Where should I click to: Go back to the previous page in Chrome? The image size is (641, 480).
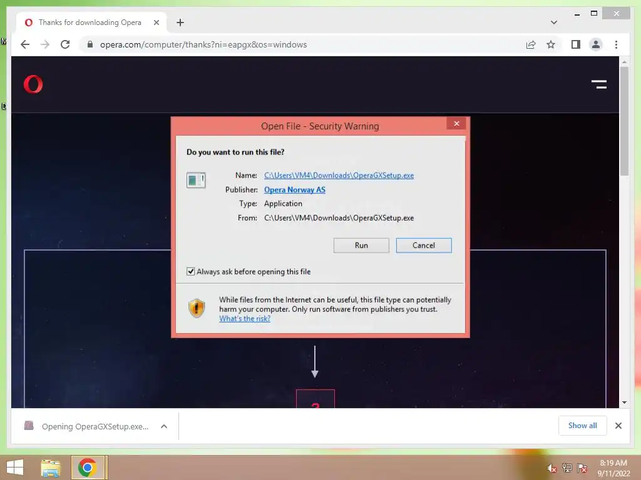(25, 44)
